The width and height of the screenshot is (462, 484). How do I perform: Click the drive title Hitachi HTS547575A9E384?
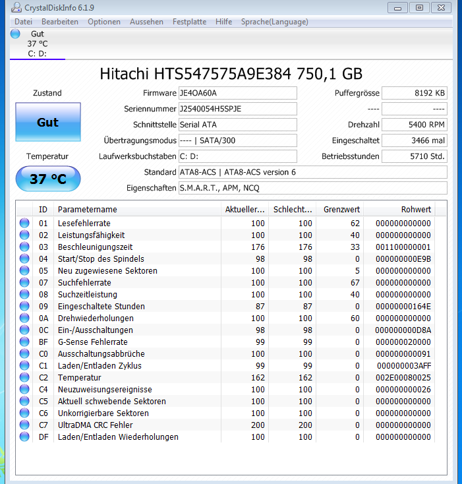pos(231,74)
